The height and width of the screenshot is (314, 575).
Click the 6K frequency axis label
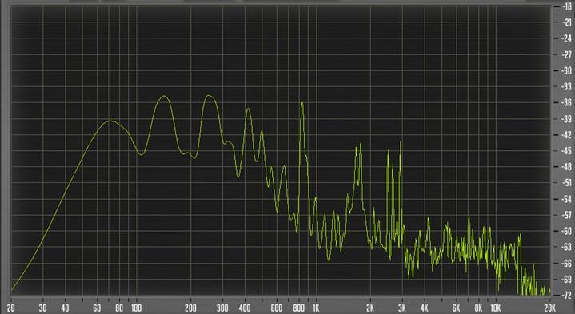pyautogui.click(x=456, y=308)
